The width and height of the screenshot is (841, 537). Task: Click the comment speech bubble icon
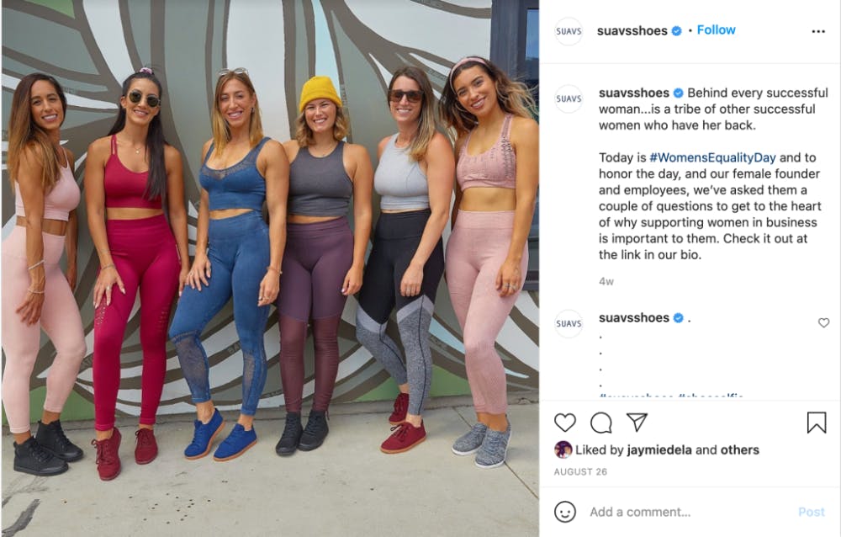click(601, 423)
